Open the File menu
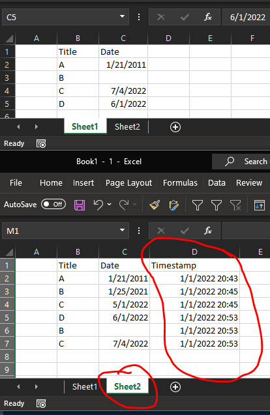Viewport: 270px width, 415px height. (x=16, y=183)
